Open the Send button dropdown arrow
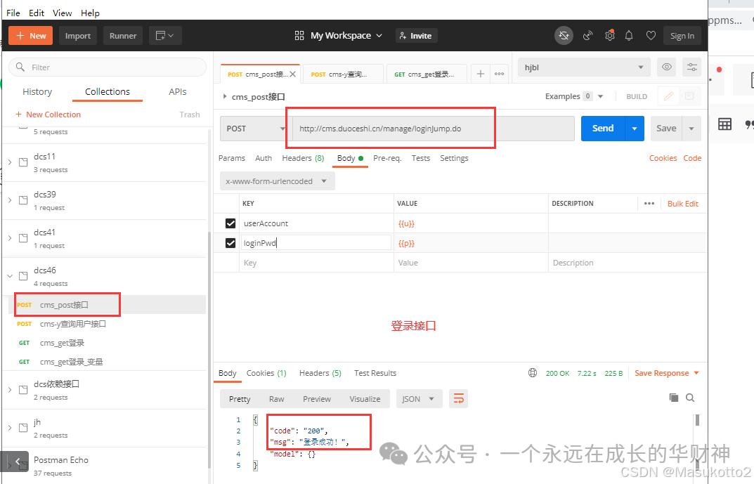Viewport: 754px width, 484px height. (x=635, y=129)
